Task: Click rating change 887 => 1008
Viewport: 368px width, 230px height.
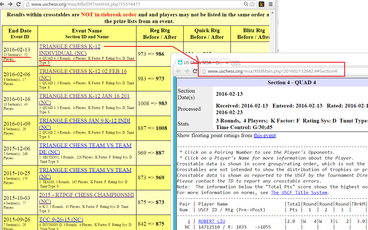Action: [152, 128]
